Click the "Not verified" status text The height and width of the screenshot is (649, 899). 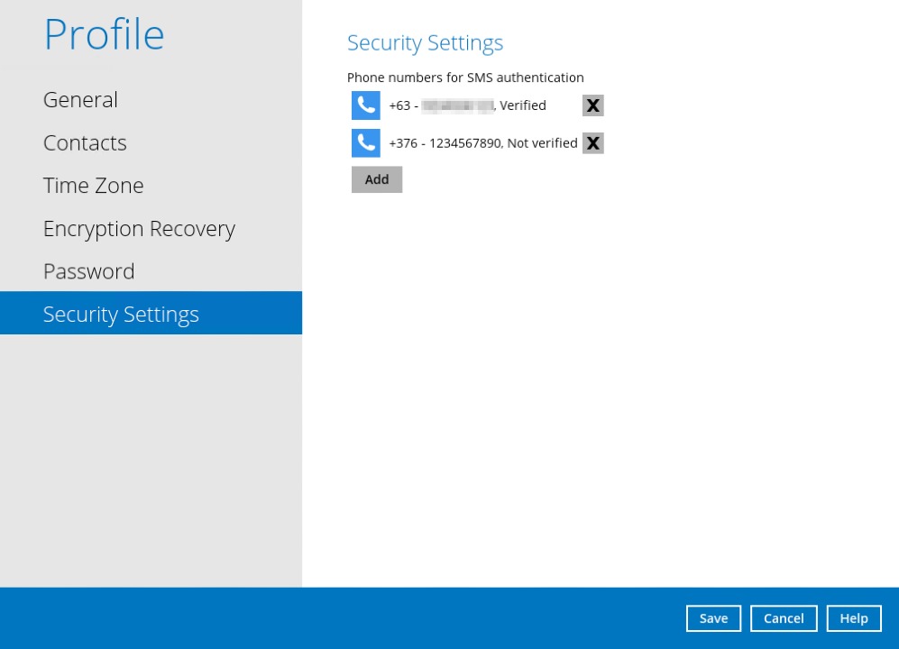[542, 143]
